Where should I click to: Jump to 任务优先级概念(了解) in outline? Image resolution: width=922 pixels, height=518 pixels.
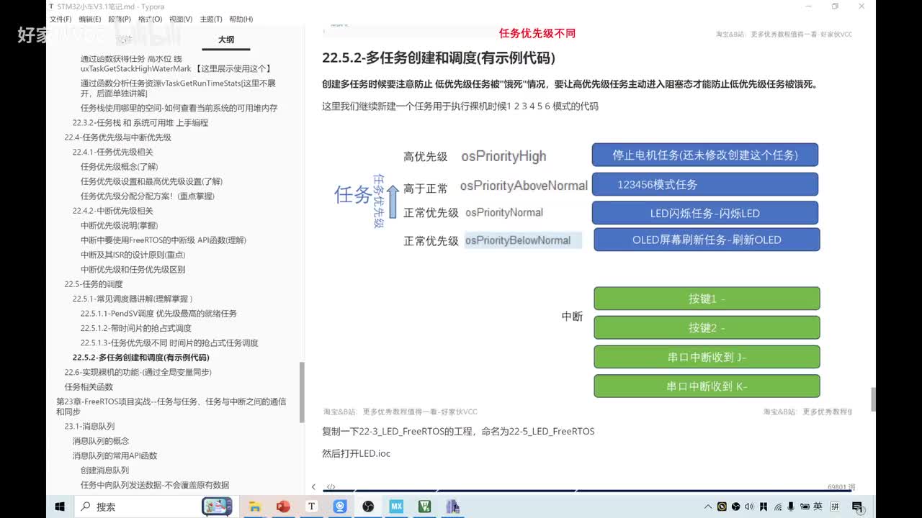pos(119,167)
